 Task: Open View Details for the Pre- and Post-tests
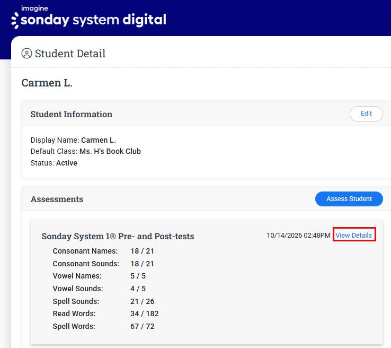pyautogui.click(x=353, y=235)
